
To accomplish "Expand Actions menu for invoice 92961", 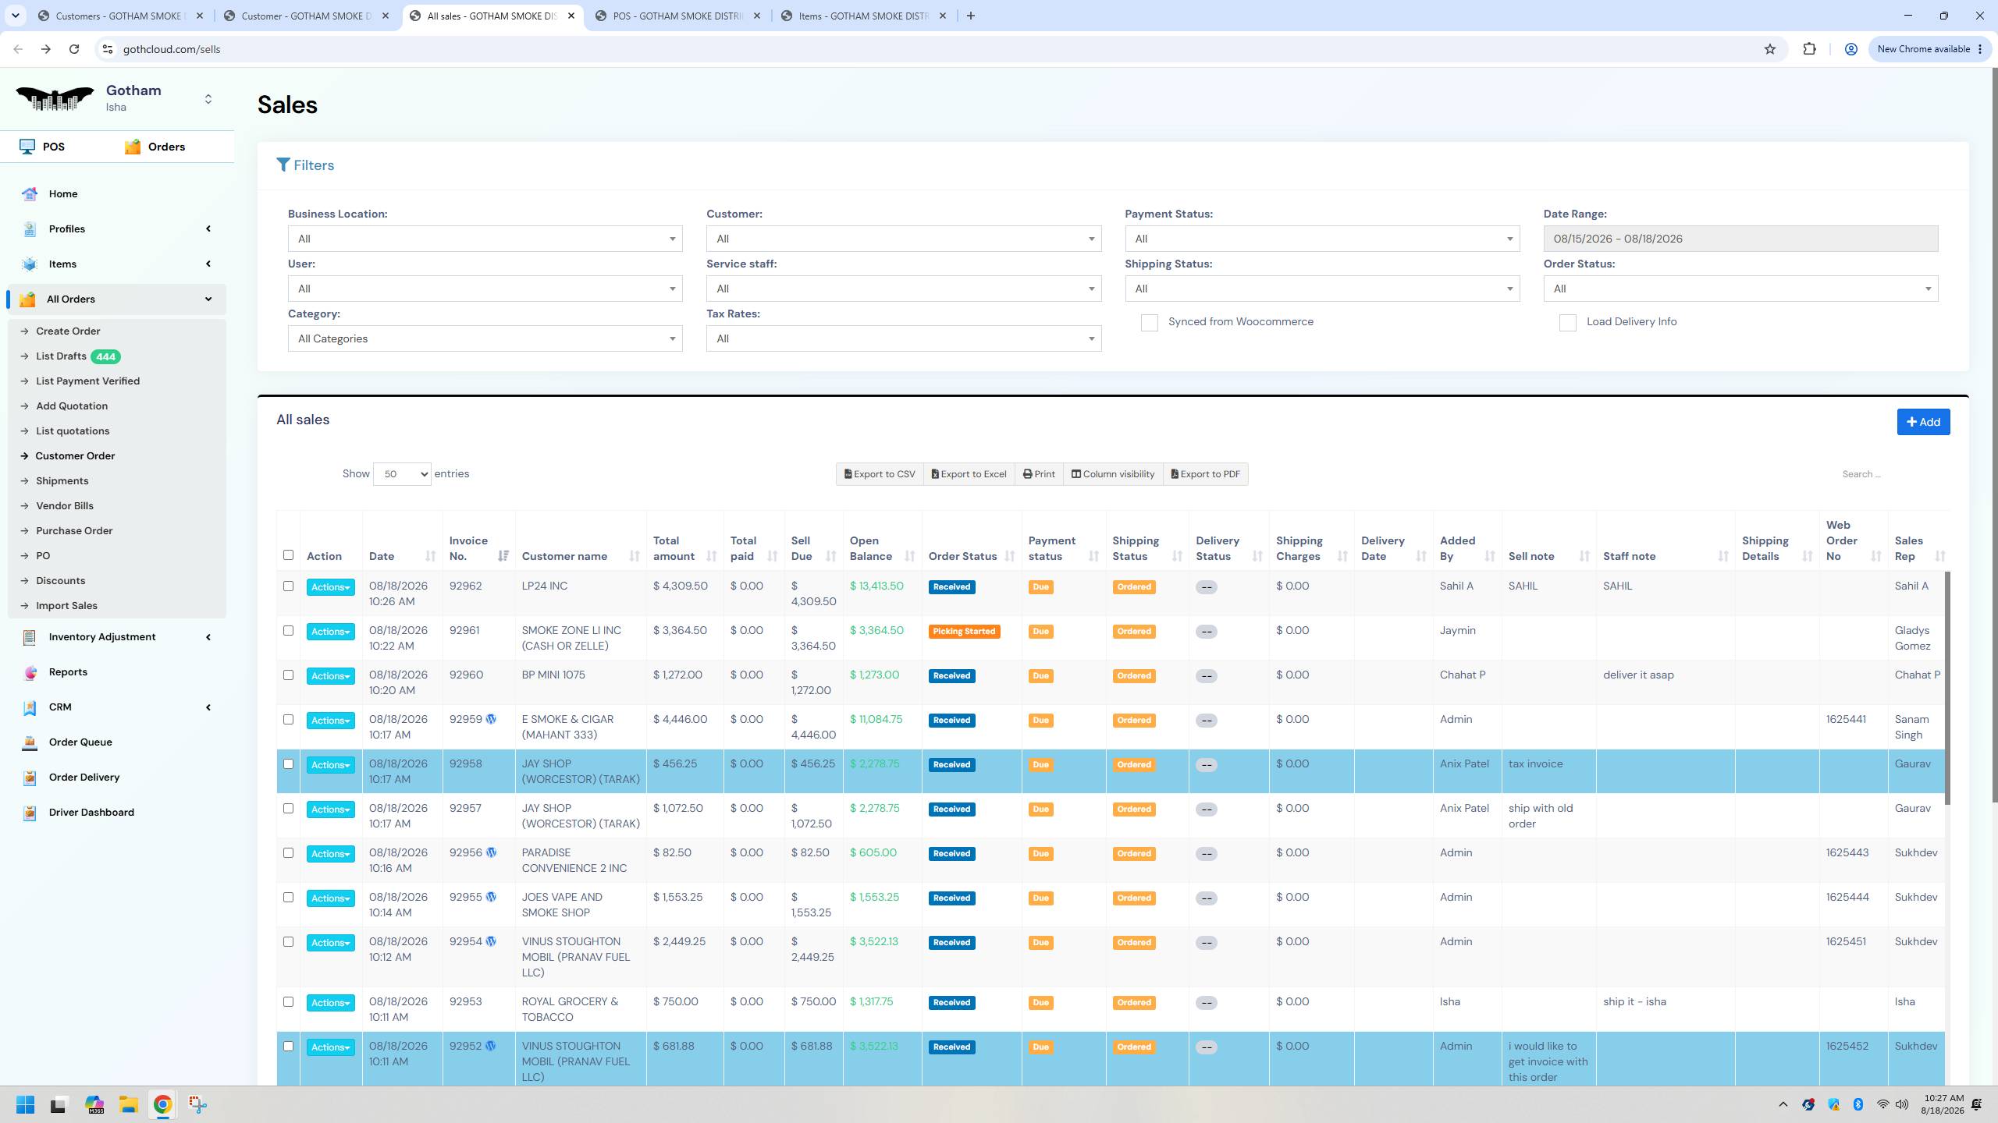I will click(x=330, y=632).
